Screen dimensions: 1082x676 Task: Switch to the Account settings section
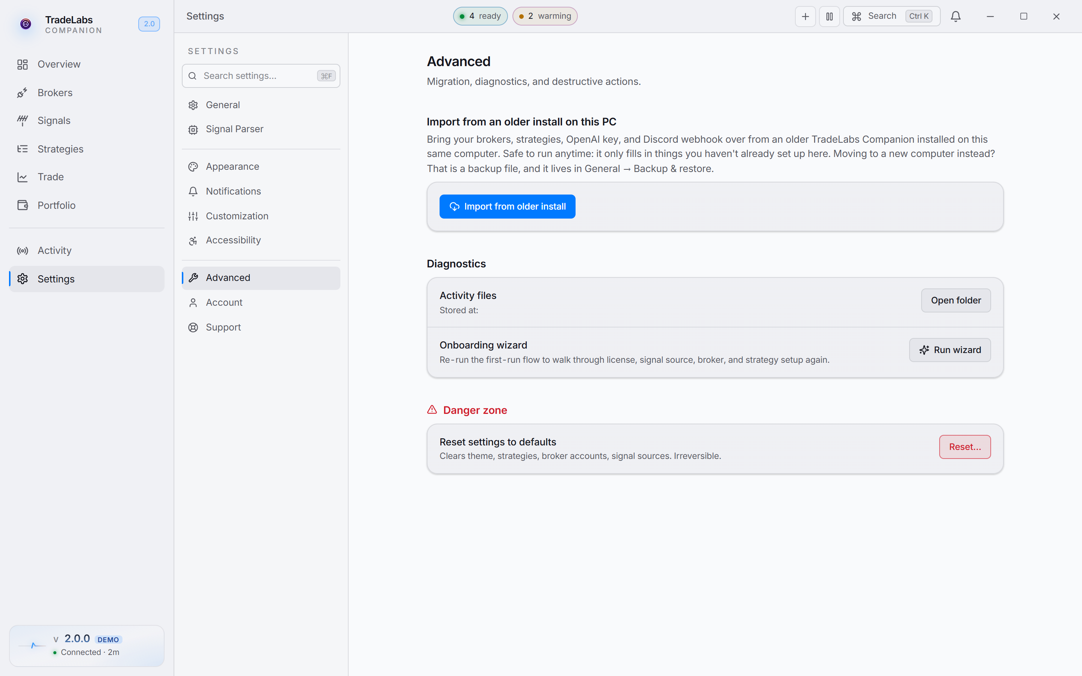click(x=261, y=303)
